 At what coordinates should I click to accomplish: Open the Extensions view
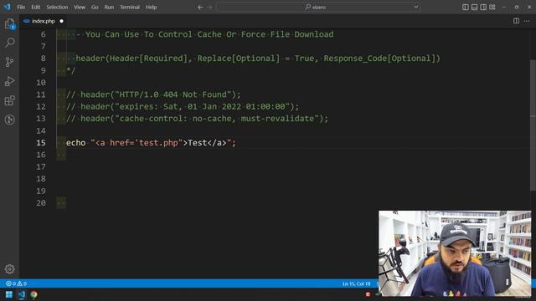tap(9, 100)
